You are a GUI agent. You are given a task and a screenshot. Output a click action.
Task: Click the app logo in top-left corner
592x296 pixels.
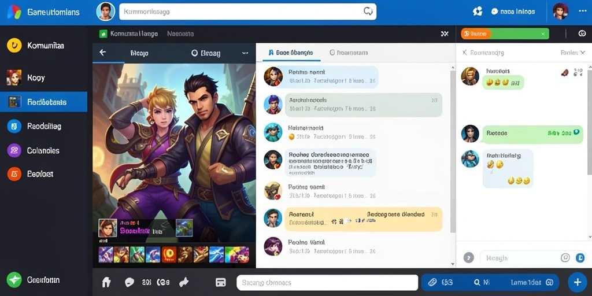(x=14, y=12)
